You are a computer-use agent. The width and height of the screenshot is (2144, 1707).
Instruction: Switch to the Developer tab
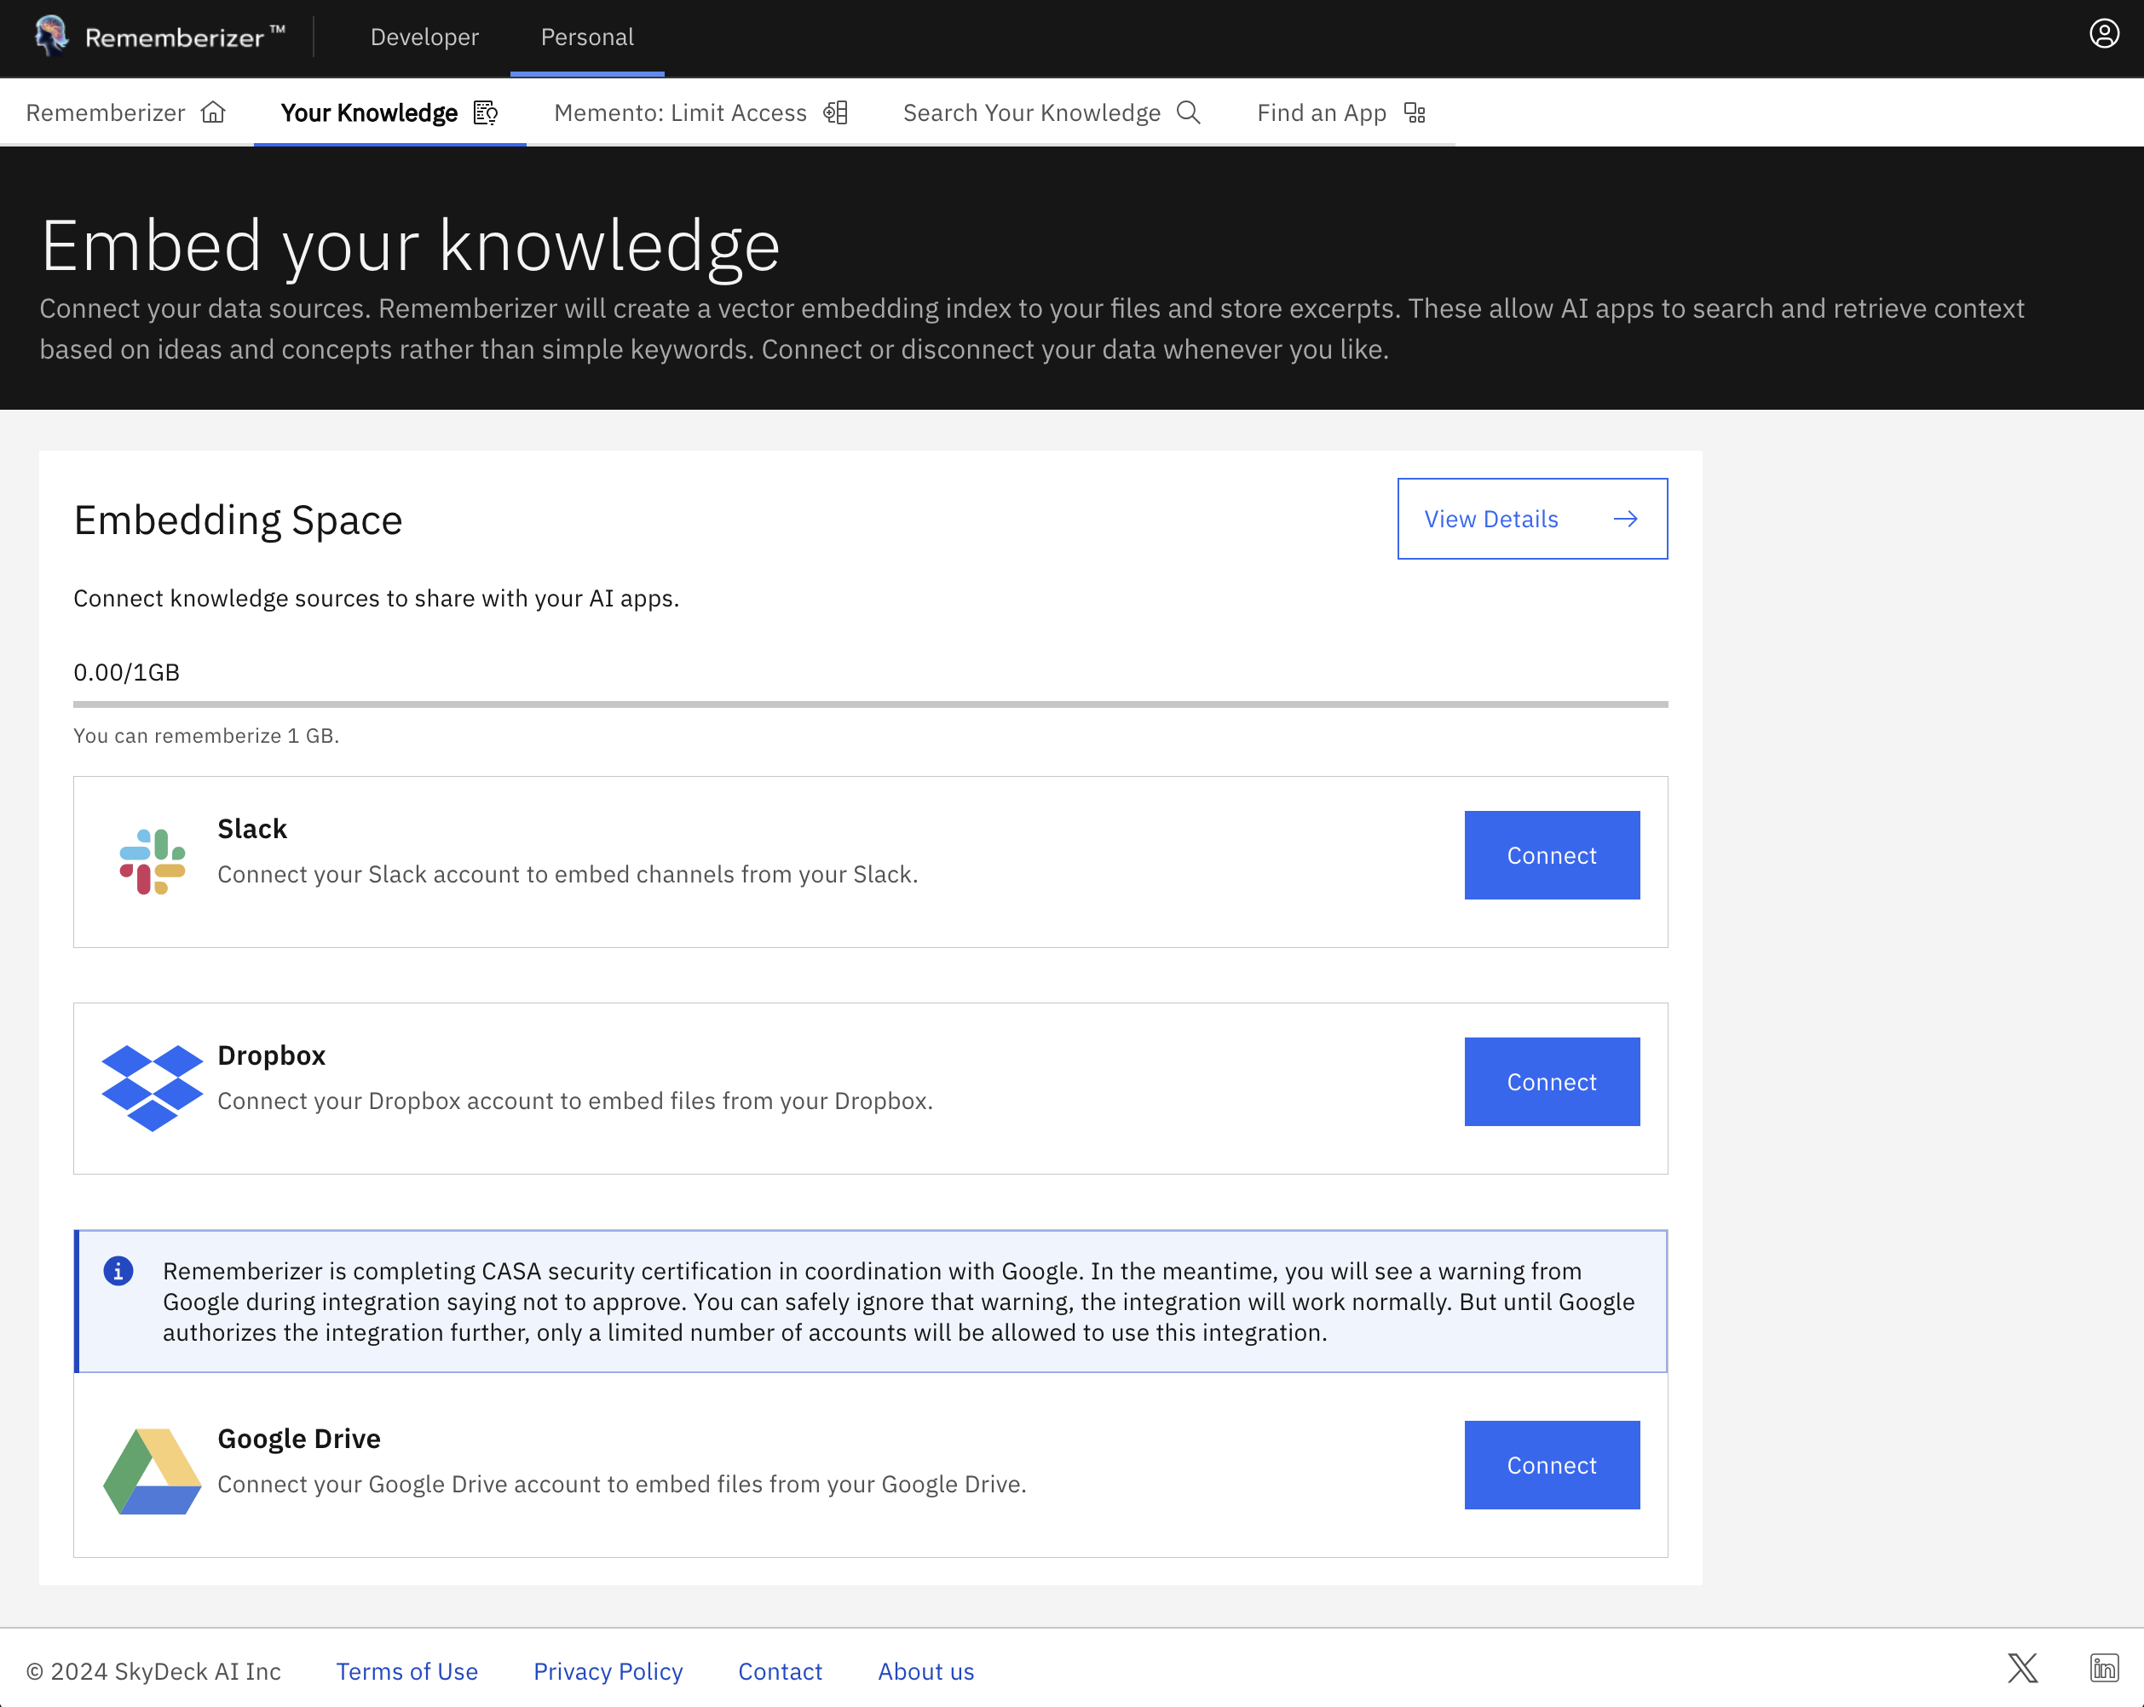coord(424,37)
